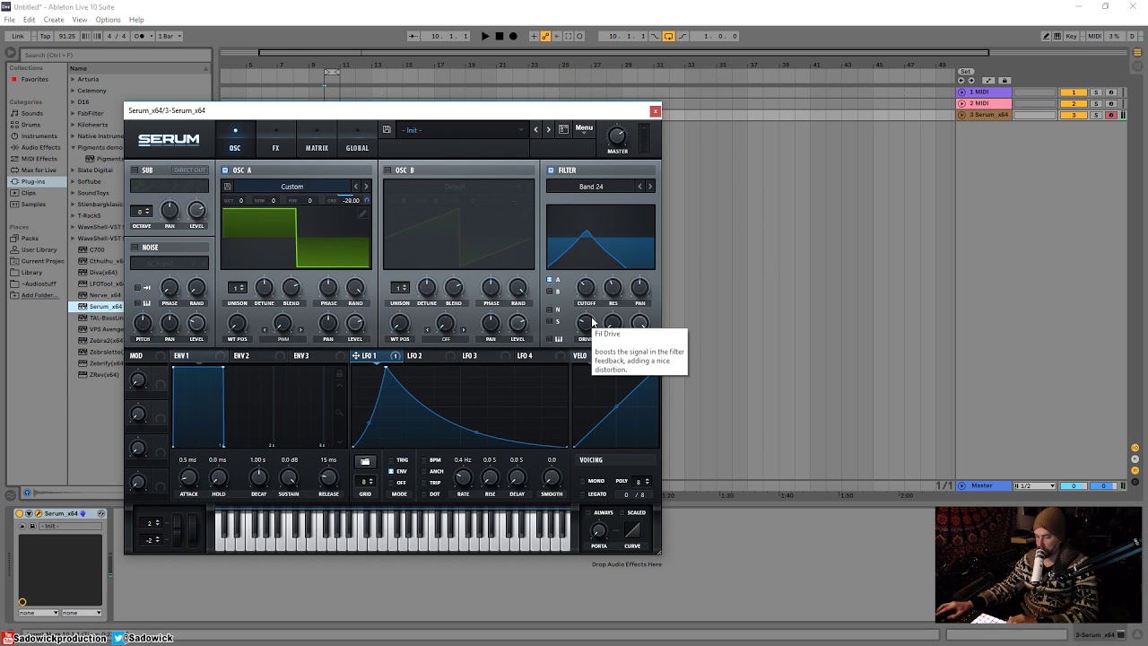Enable LEGATO checkbox
This screenshot has height=646, width=1148.
pyautogui.click(x=582, y=494)
